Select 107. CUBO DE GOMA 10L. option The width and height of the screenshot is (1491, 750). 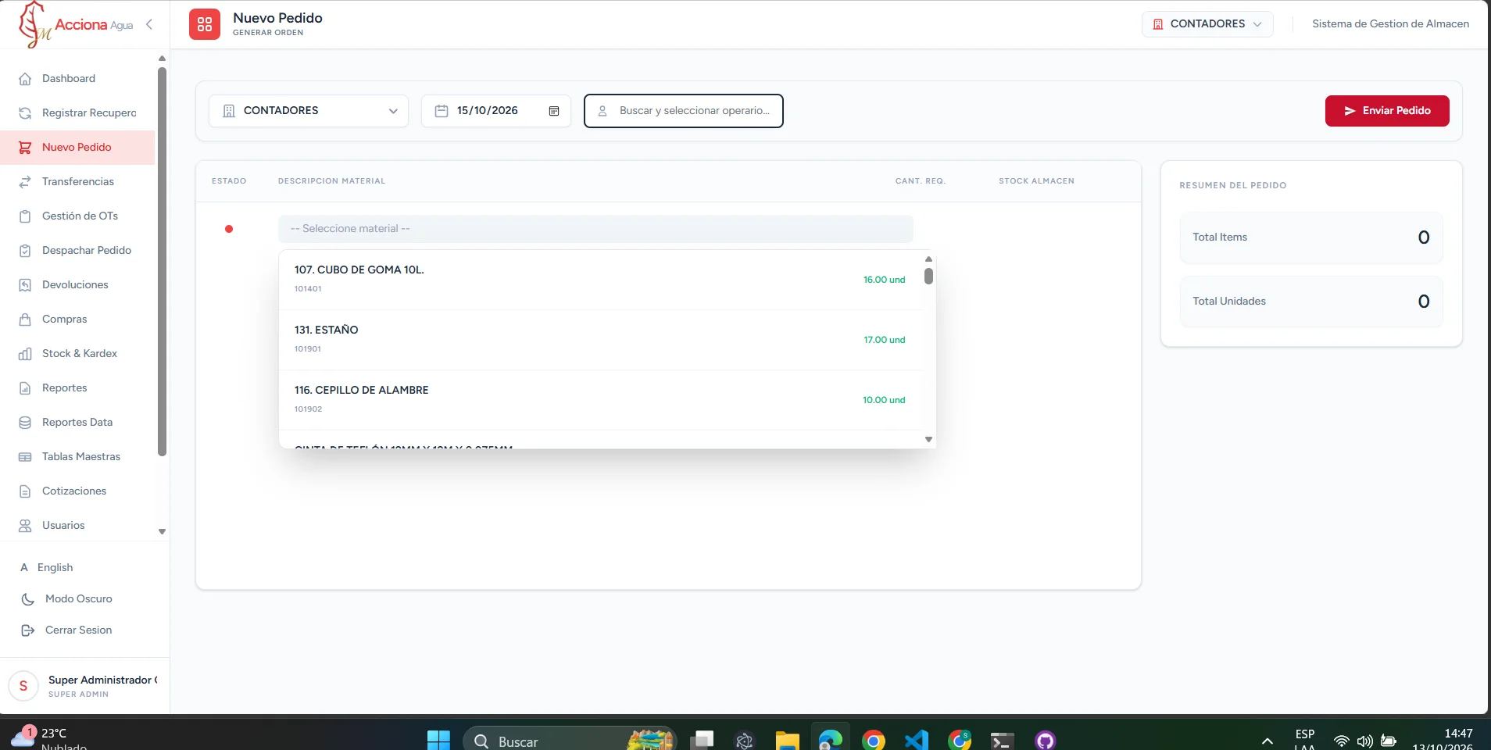point(600,280)
